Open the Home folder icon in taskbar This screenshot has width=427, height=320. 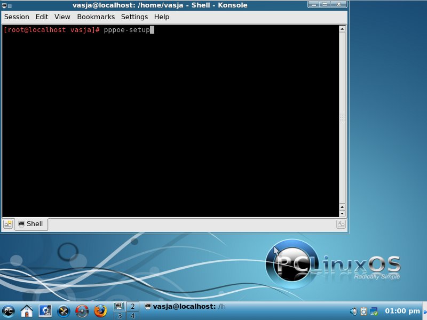tap(27, 310)
